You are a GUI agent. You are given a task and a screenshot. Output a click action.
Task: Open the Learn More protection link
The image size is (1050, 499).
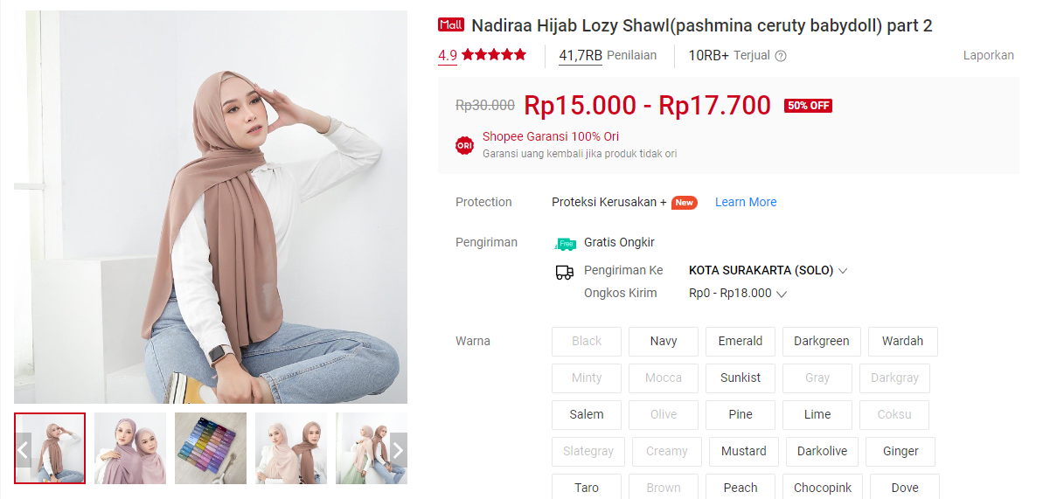click(x=746, y=202)
